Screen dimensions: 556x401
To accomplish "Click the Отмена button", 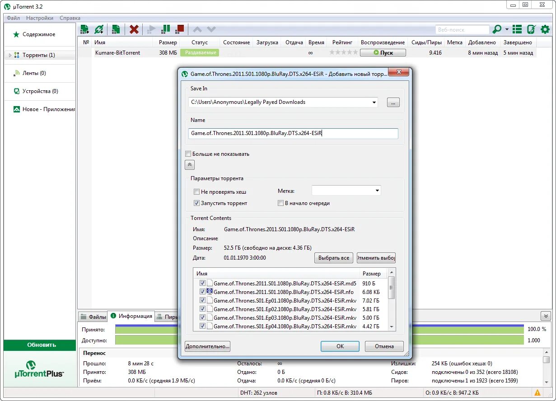I will (384, 346).
